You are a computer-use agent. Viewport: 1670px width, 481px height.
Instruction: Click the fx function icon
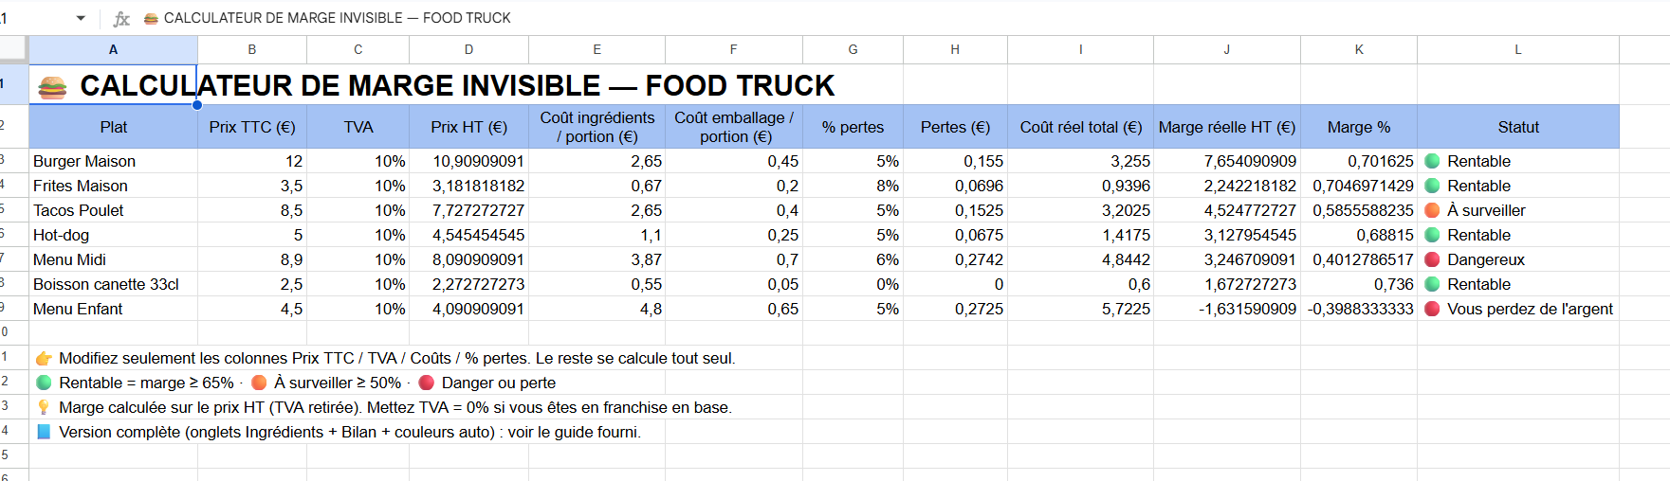121,18
